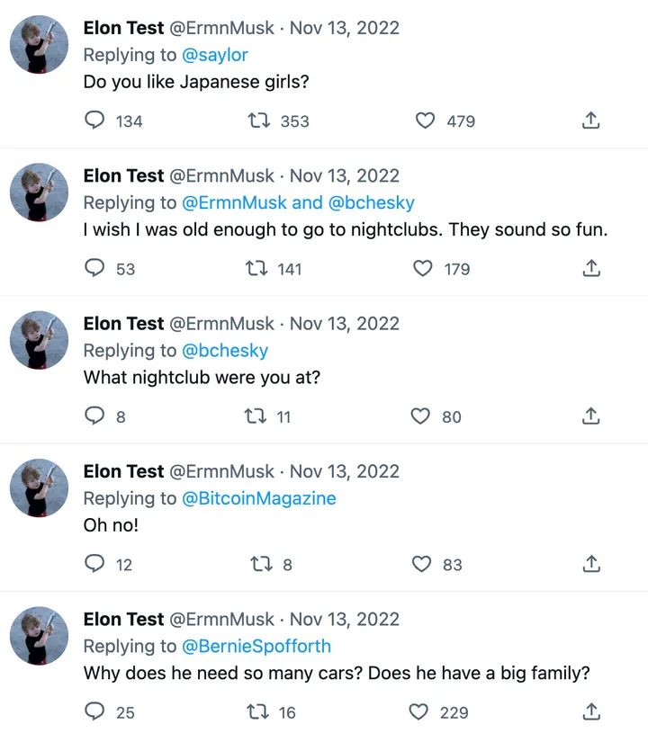This screenshot has height=733, width=648.
Task: Reply to the "Do you like Japanese girls?" tweet
Action: pos(95,121)
